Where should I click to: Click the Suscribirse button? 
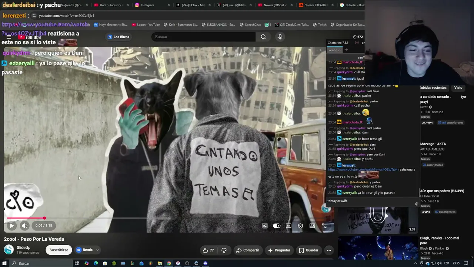[59, 250]
